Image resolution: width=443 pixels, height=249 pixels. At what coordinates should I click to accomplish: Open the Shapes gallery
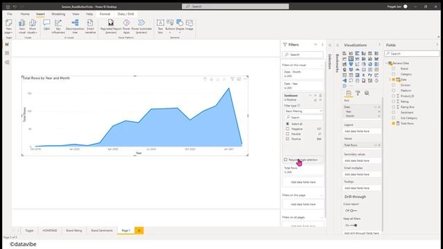pyautogui.click(x=180, y=26)
